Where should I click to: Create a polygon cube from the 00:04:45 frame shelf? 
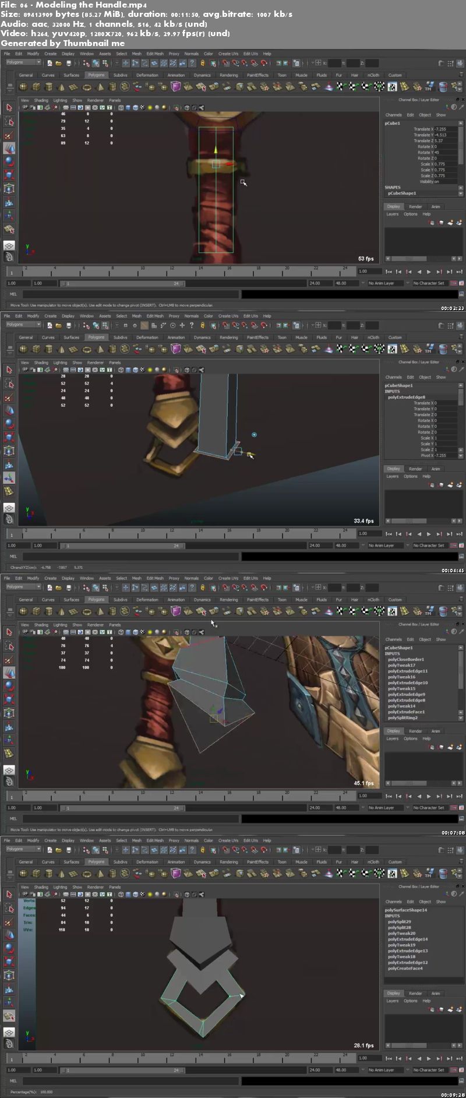(x=36, y=349)
